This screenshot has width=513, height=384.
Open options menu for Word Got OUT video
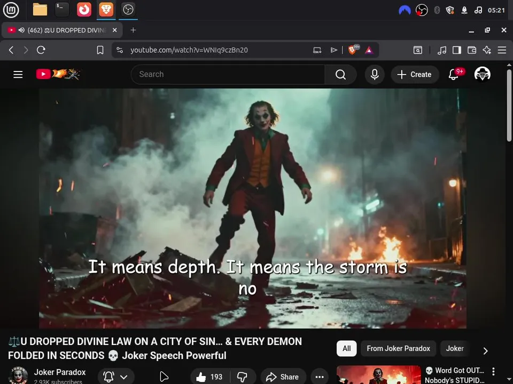[493, 371]
